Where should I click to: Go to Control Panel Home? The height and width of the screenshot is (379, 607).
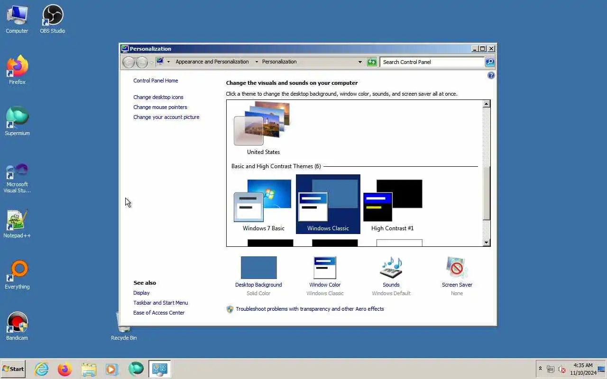pyautogui.click(x=156, y=81)
